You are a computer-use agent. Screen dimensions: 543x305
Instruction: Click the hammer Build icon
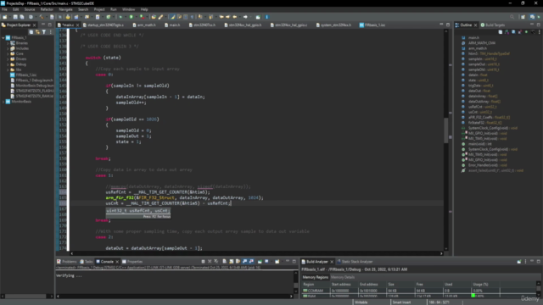pos(42,17)
